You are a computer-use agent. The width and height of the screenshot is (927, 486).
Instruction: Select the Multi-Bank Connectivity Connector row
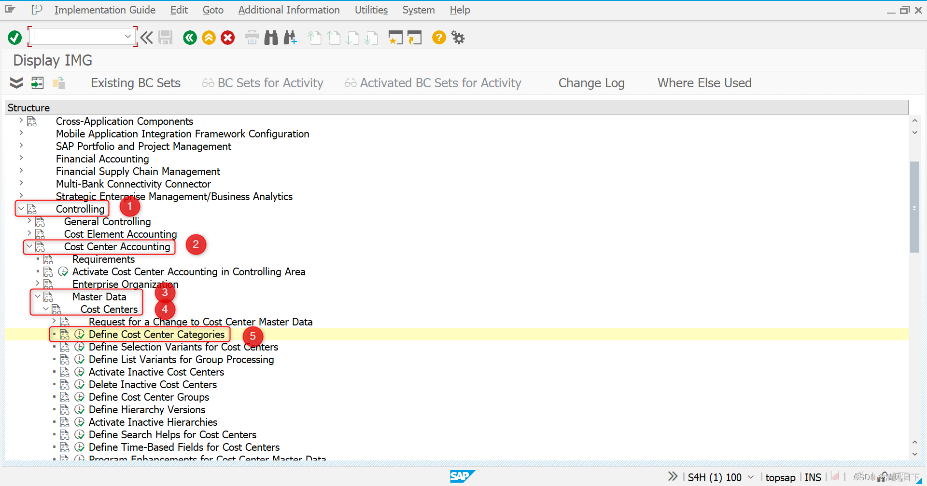pyautogui.click(x=133, y=184)
